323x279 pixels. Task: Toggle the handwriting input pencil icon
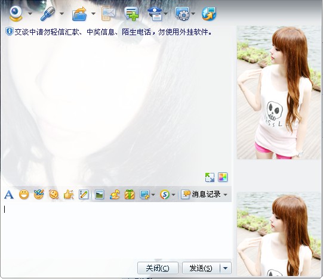(x=84, y=194)
